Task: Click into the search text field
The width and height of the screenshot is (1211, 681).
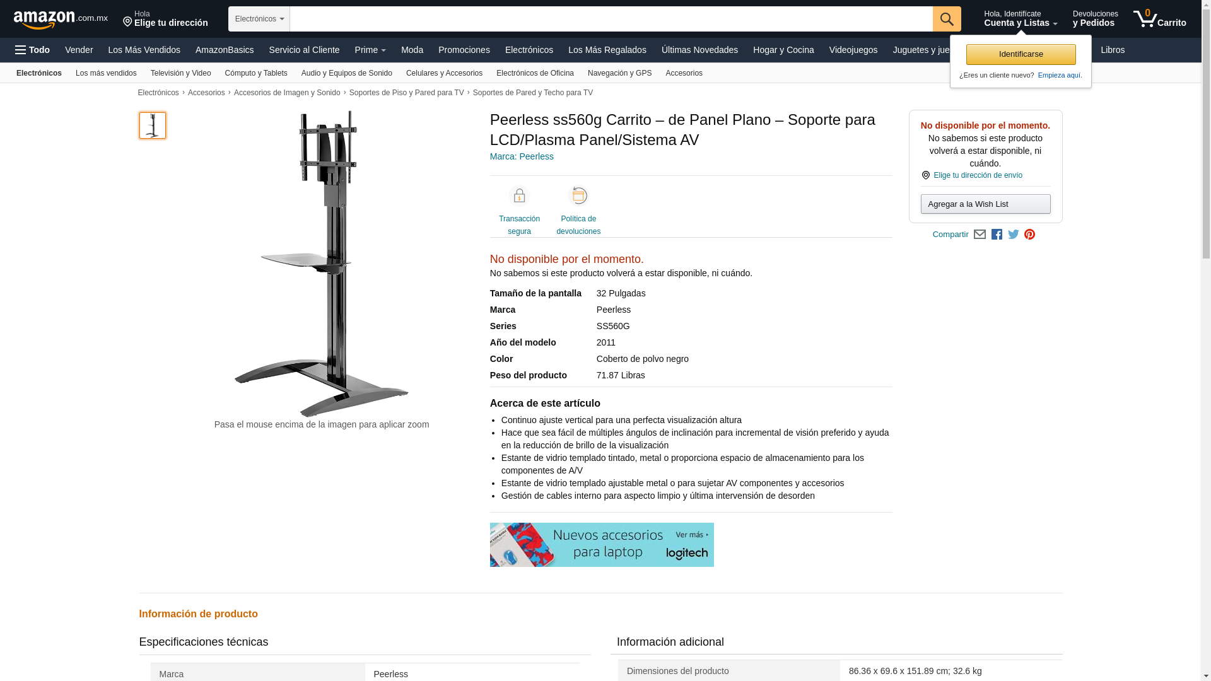Action: [611, 19]
